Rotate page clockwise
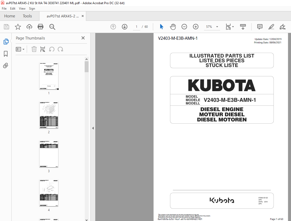Image resolution: width=291 pixels, height=221 pixels. click(x=60, y=49)
